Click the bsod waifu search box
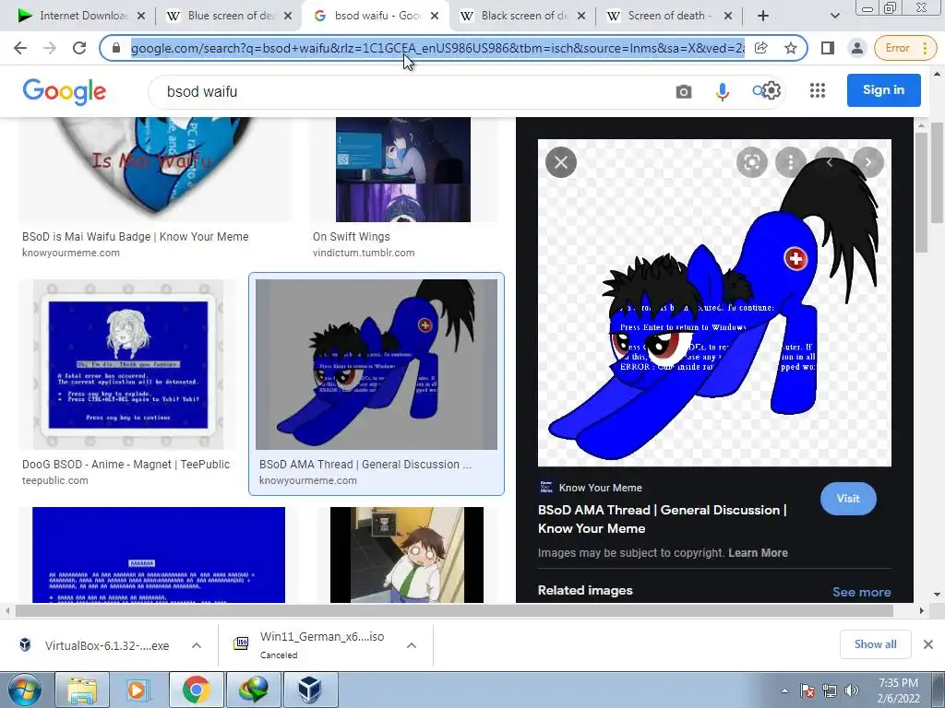 [x=410, y=91]
